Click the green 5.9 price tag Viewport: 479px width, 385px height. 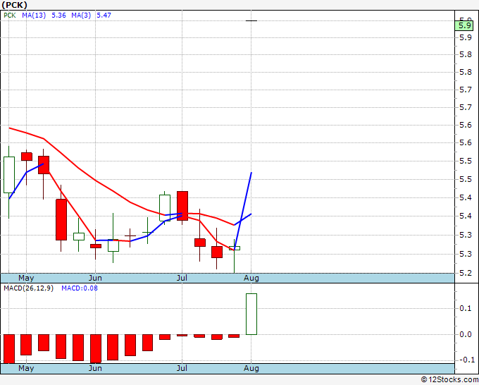pyautogui.click(x=464, y=25)
